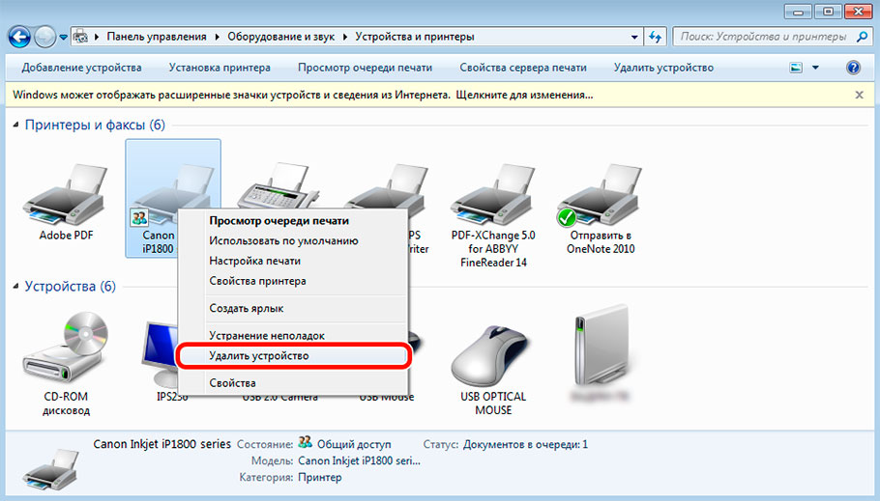Open the help question mark icon
The image size is (880, 501).
(853, 68)
